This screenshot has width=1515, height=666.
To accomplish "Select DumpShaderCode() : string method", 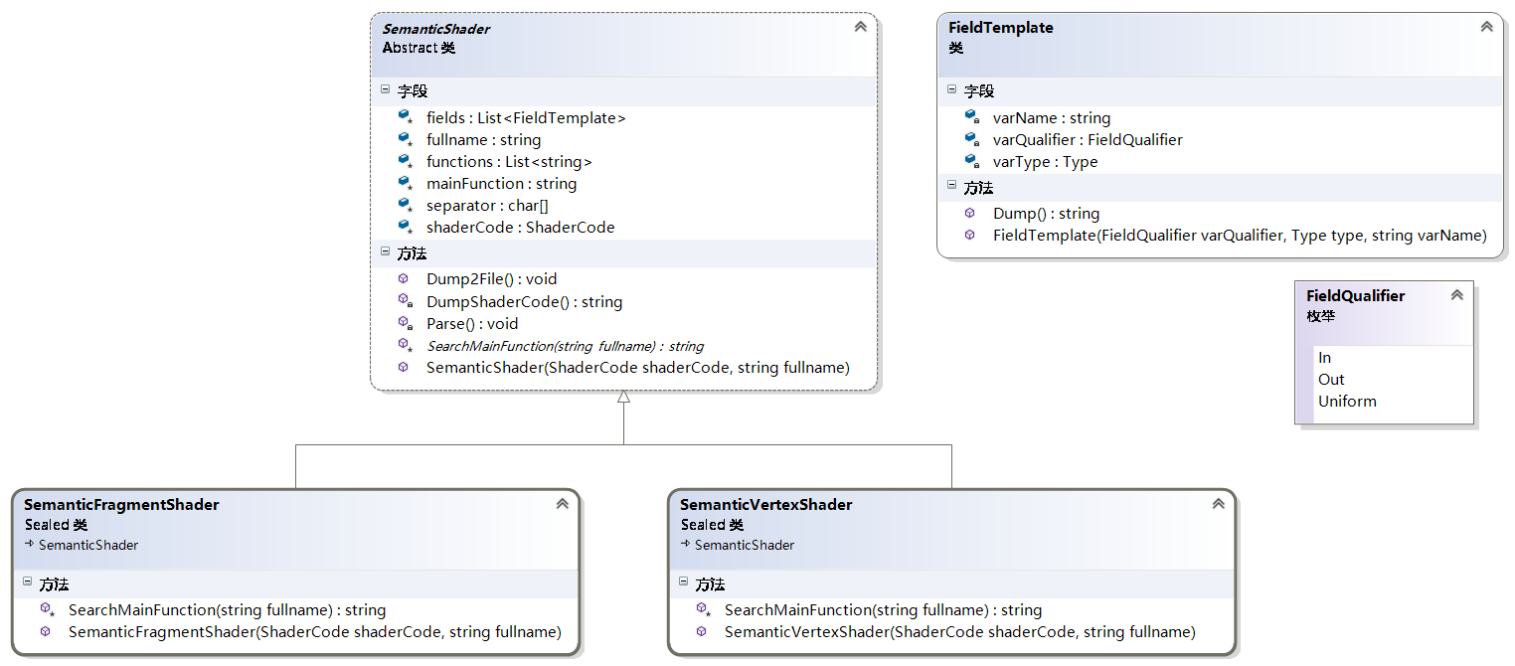I will click(x=524, y=301).
